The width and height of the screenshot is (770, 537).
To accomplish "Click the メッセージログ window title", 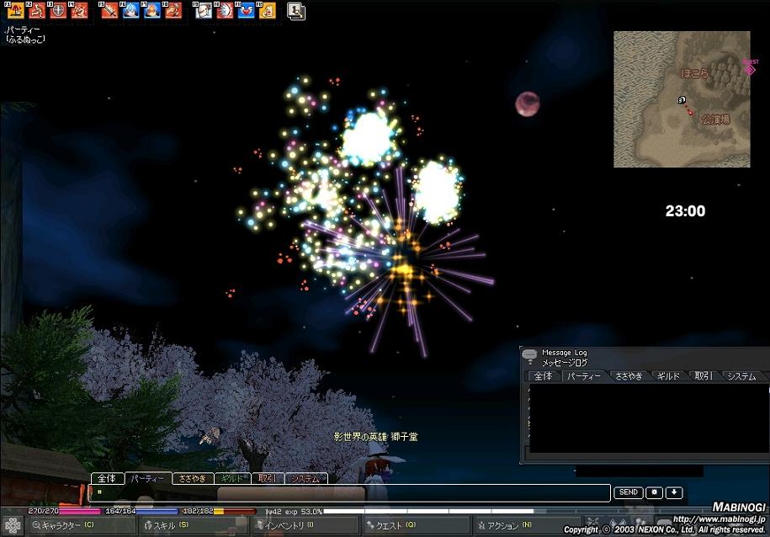I will pyautogui.click(x=565, y=363).
